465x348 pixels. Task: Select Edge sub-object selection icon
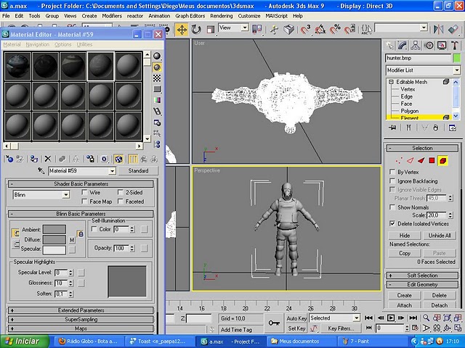(x=410, y=161)
